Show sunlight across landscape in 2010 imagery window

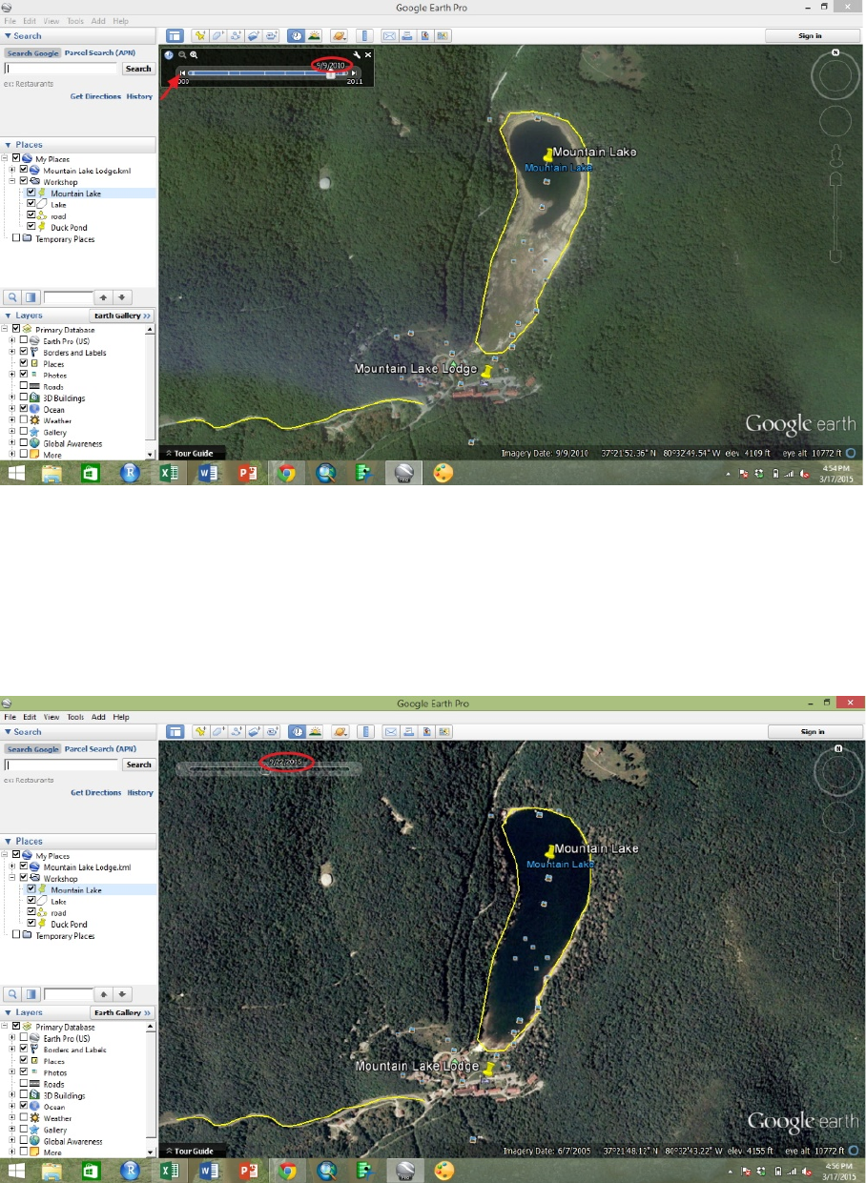tap(314, 36)
